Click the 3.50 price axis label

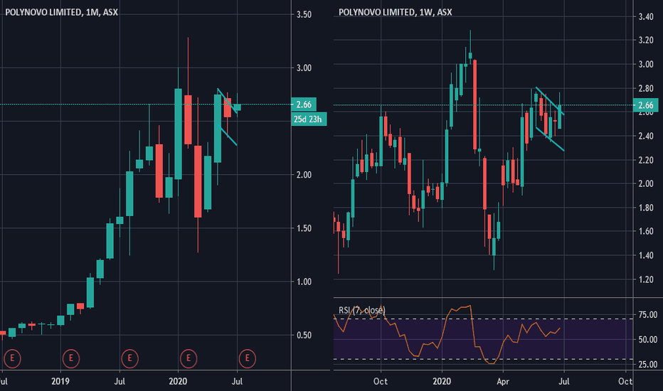pyautogui.click(x=304, y=14)
